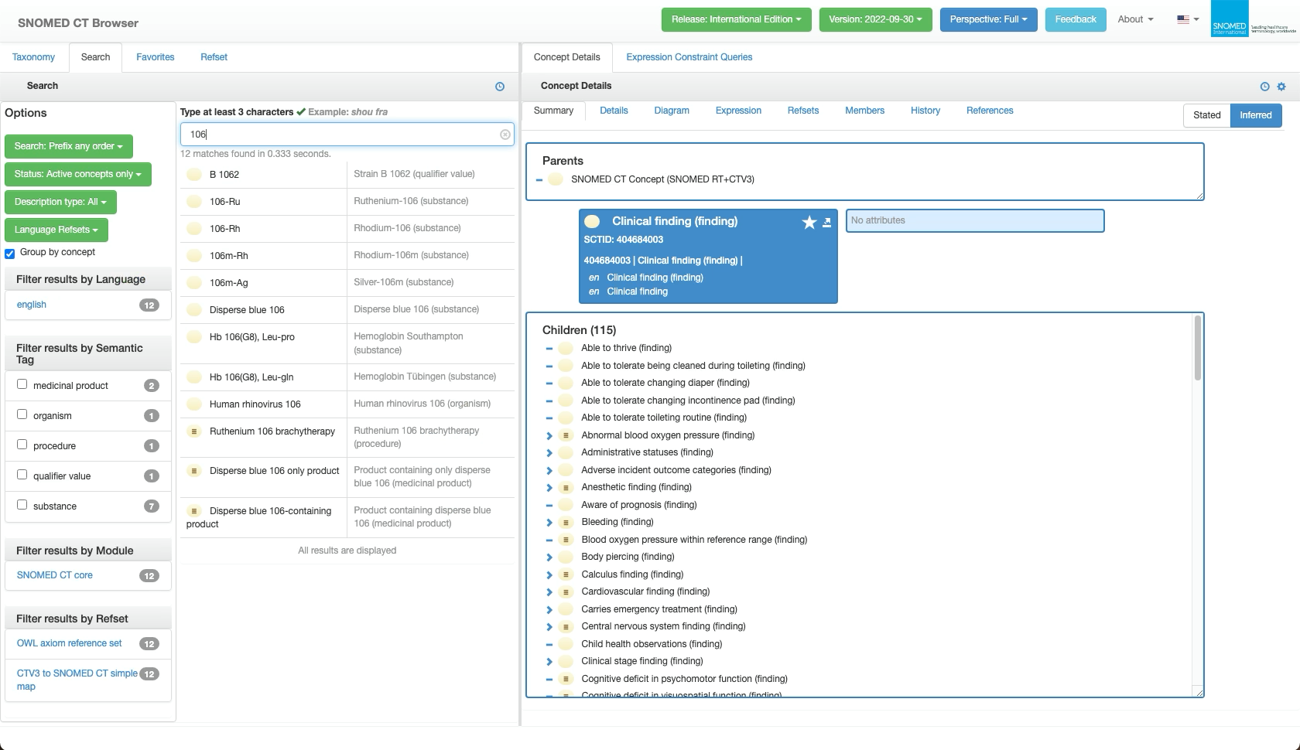Click defined icon beside Bleeding (finding)
This screenshot has height=750, width=1300.
click(566, 522)
